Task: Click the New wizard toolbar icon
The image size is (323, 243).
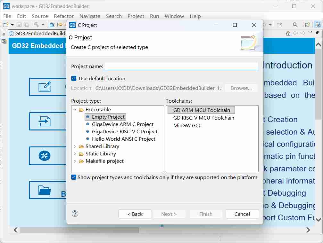Action: tap(6, 25)
